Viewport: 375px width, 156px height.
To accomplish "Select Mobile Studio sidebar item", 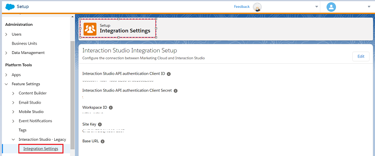I will (x=31, y=111).
